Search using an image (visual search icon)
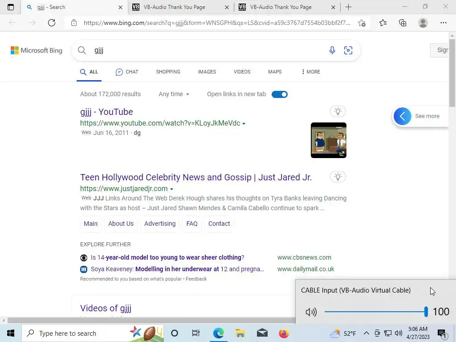The image size is (456, 342). (x=348, y=50)
